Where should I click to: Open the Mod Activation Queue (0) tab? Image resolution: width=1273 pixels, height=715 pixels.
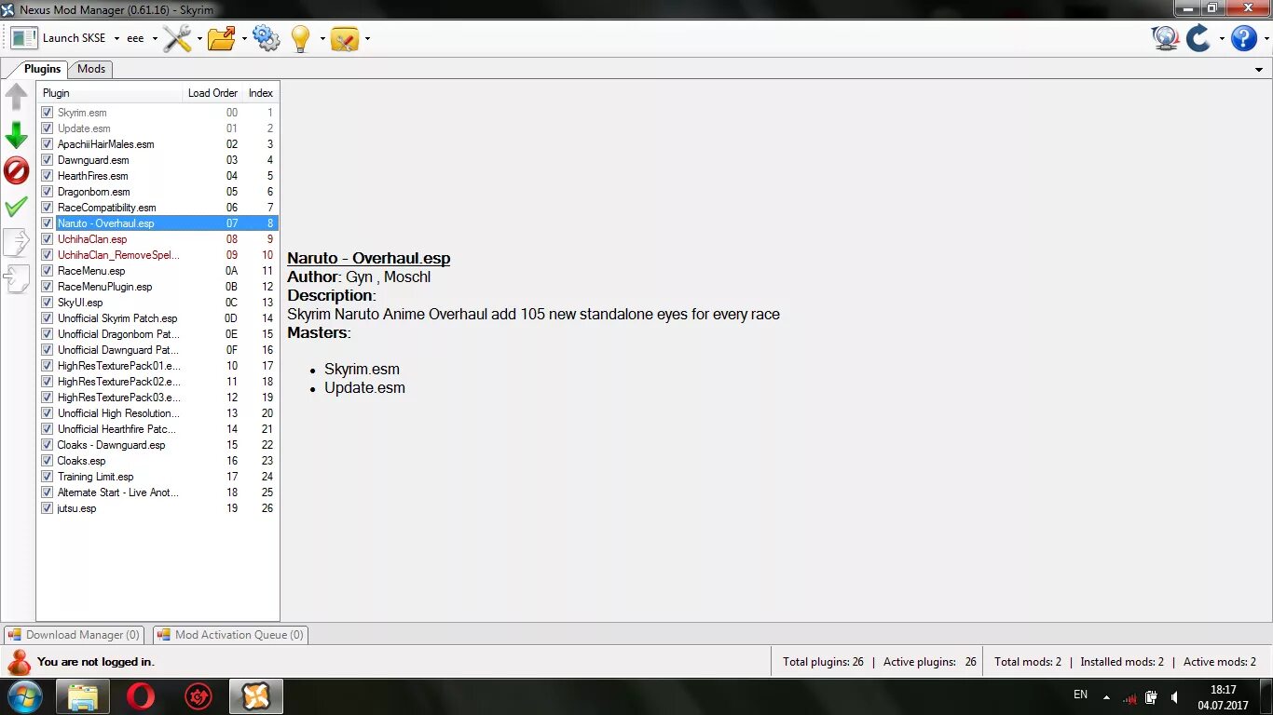(230, 635)
